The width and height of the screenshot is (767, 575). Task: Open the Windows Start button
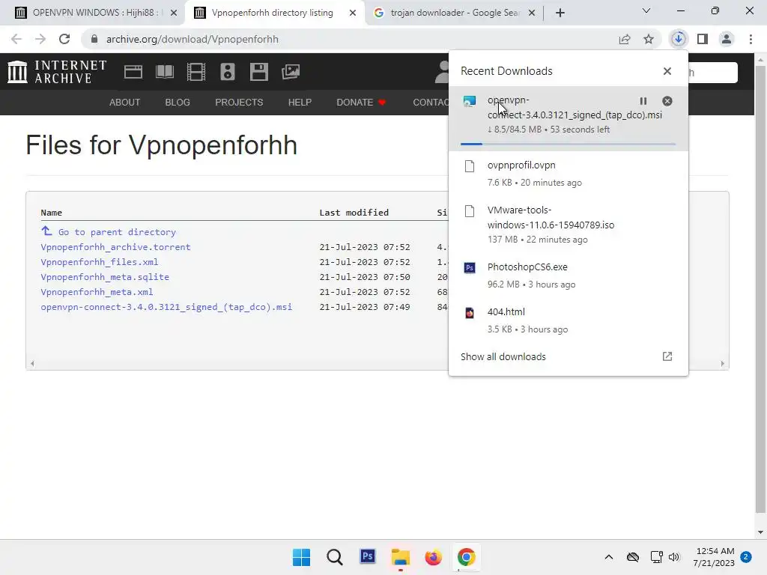(301, 557)
